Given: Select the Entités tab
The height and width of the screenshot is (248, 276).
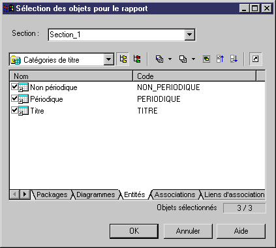Looking at the screenshot, I should (134, 194).
